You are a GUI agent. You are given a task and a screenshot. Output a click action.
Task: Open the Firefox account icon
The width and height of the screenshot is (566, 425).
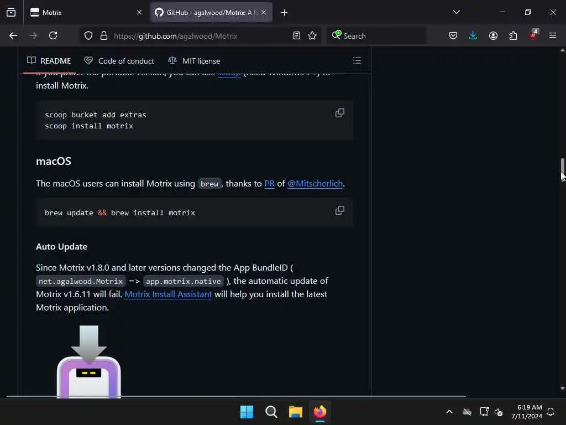[493, 36]
